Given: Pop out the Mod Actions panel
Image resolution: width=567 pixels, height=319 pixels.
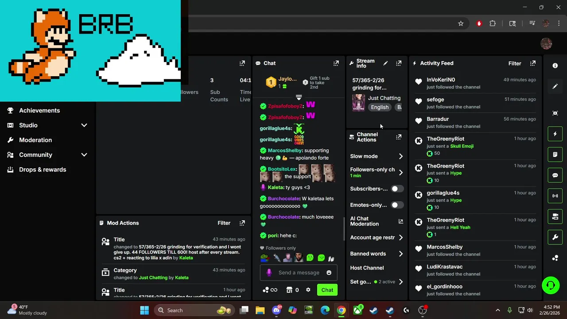Looking at the screenshot, I should (x=242, y=223).
